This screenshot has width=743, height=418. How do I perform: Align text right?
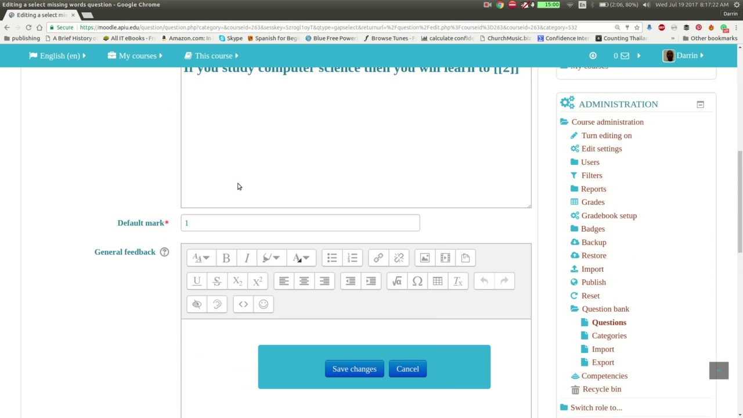pos(324,281)
